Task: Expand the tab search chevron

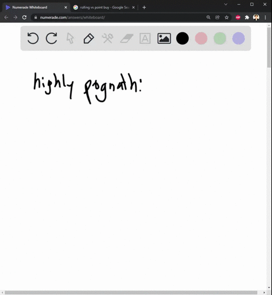Action: pyautogui.click(x=226, y=4)
